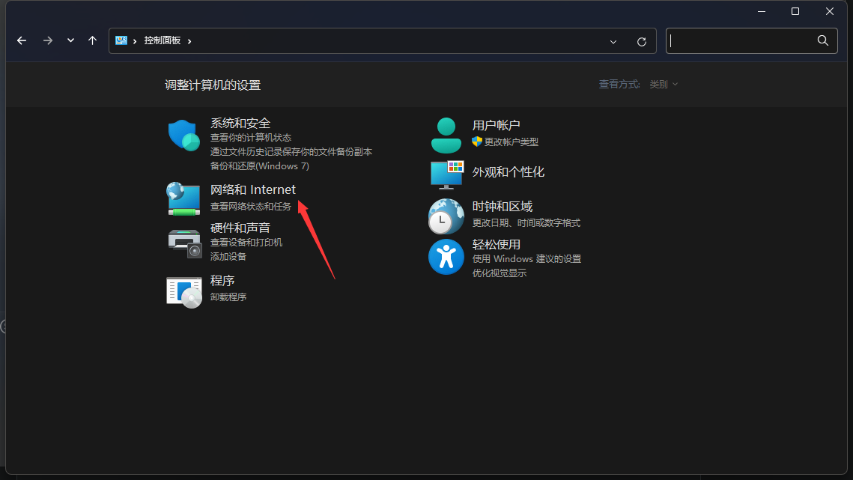Open 备份和还原(Windows 7) link
853x480 pixels.
point(259,166)
